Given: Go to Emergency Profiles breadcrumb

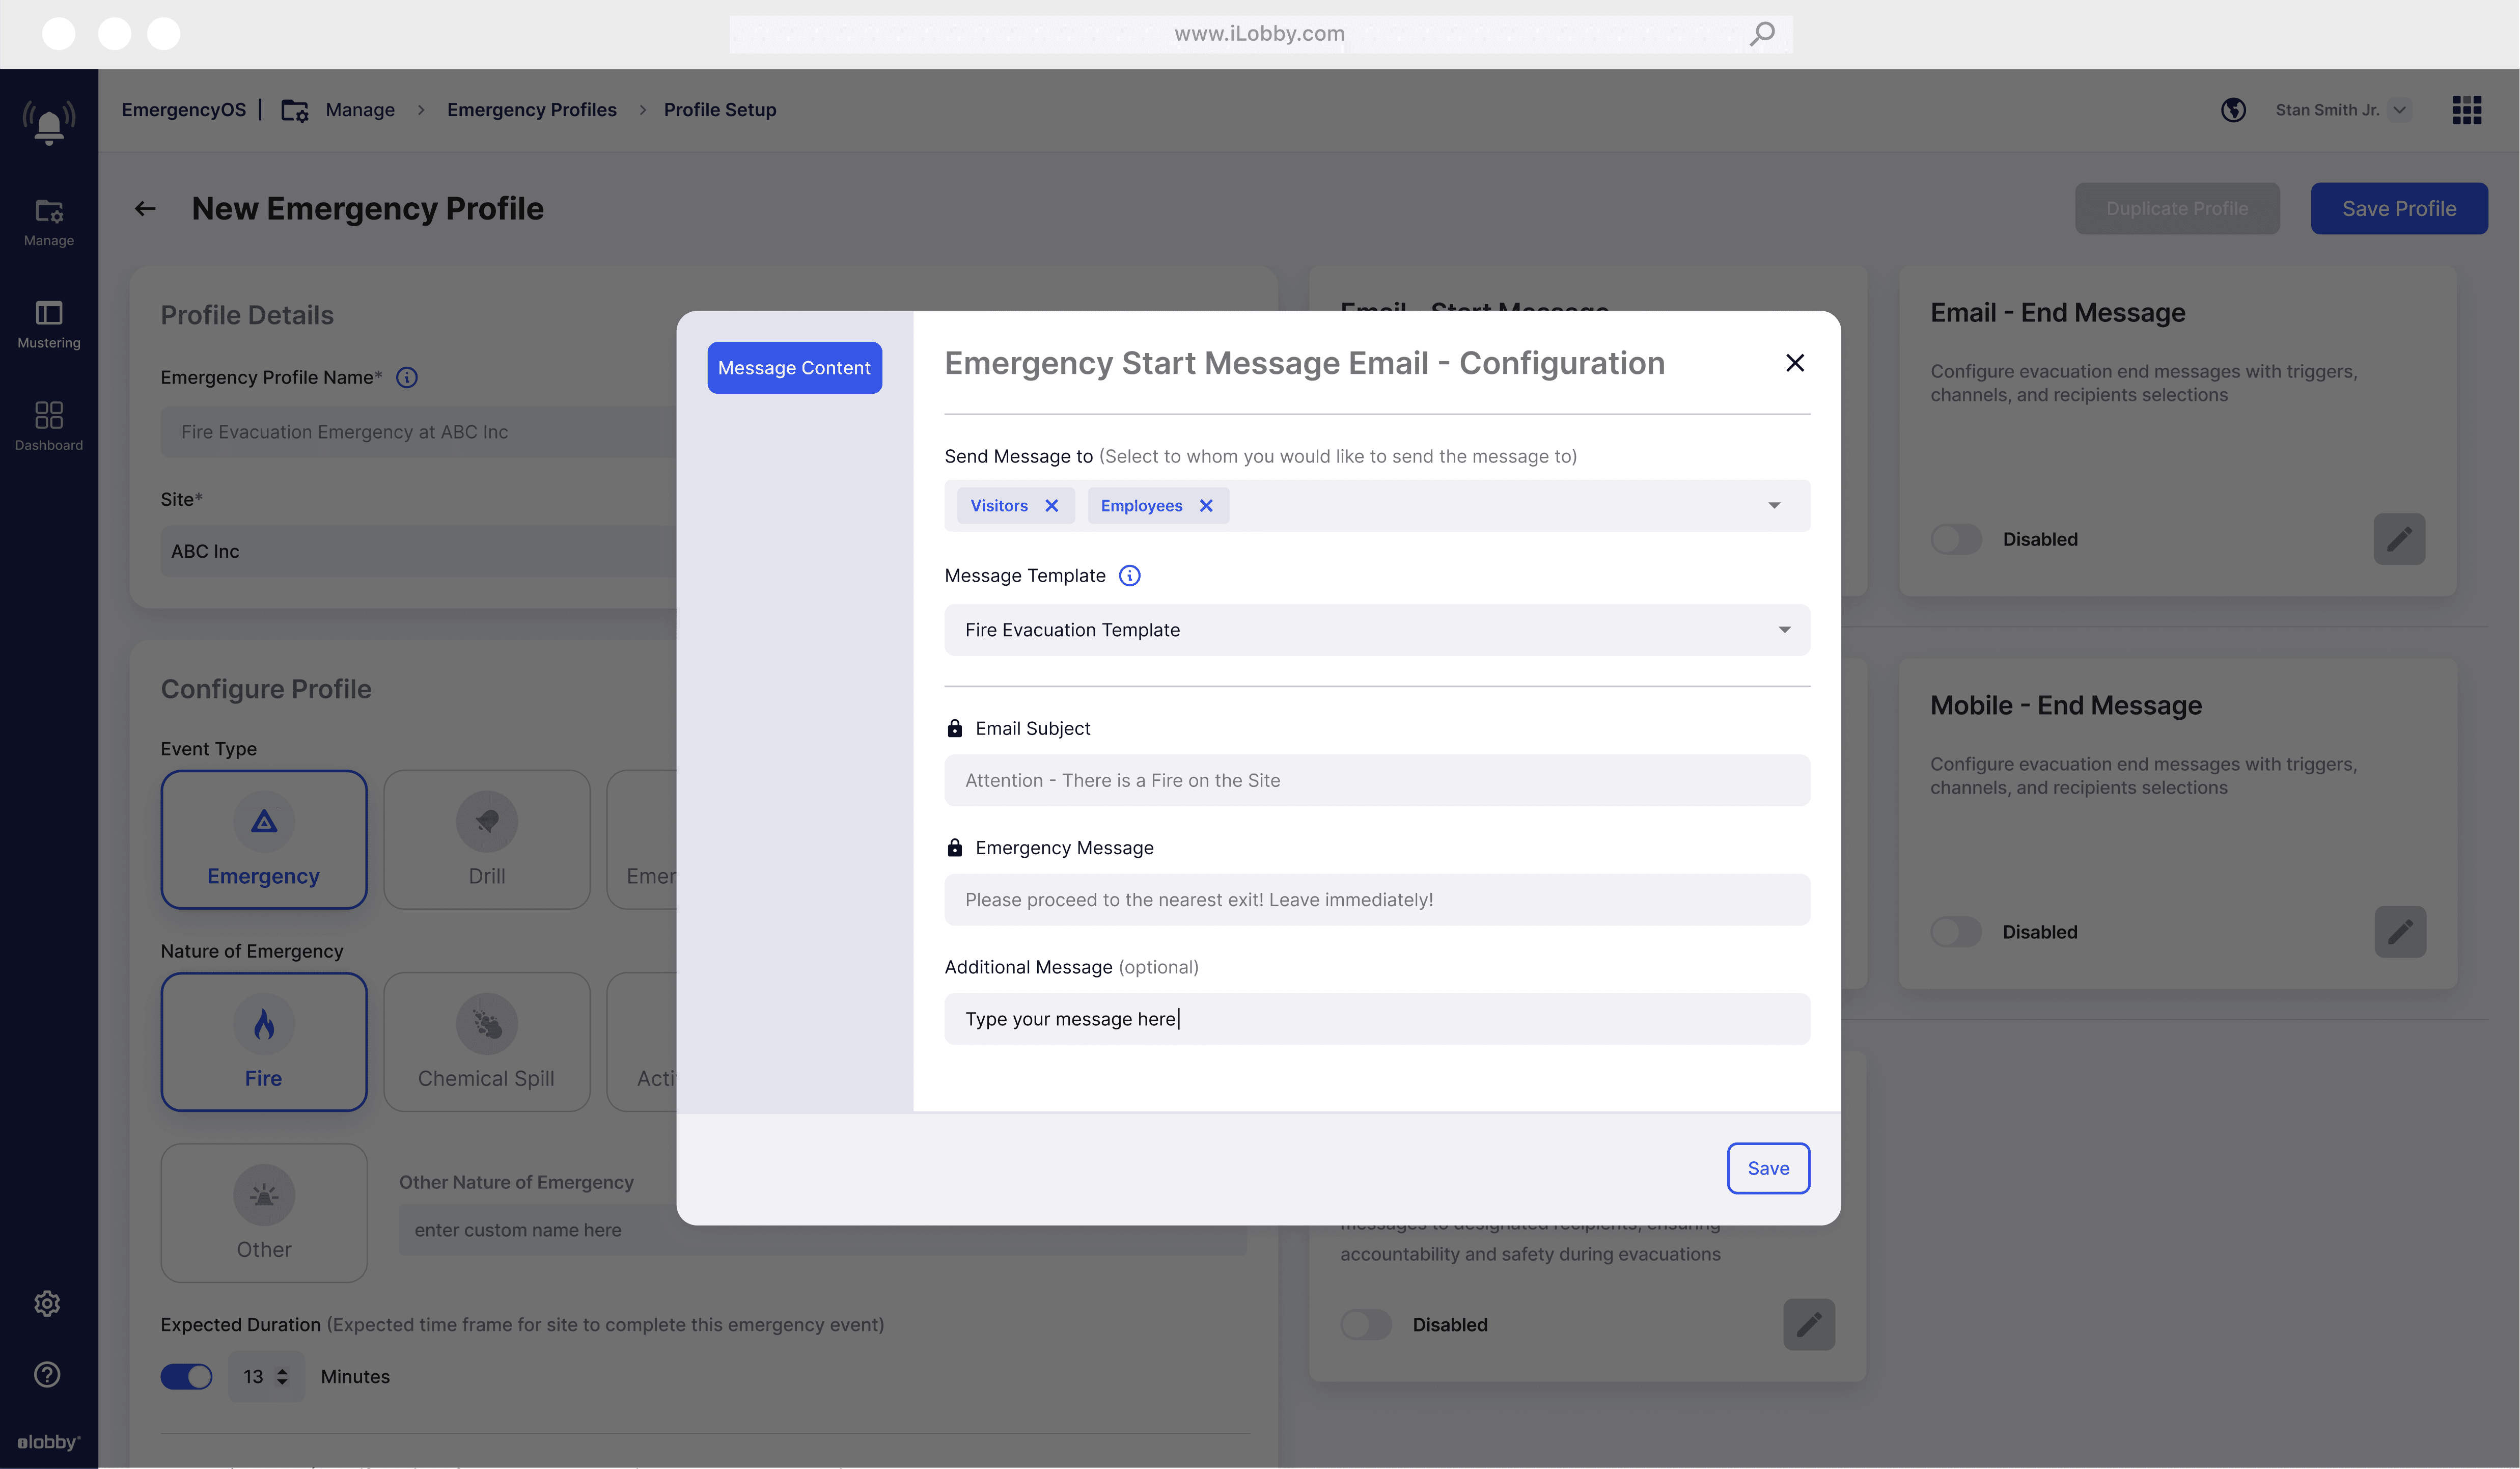Looking at the screenshot, I should (x=531, y=110).
